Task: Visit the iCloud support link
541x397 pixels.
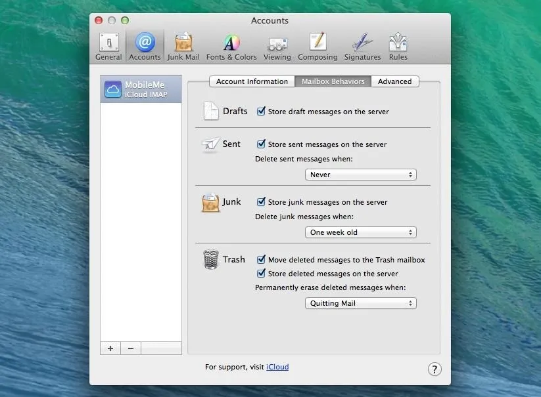Action: click(x=277, y=367)
